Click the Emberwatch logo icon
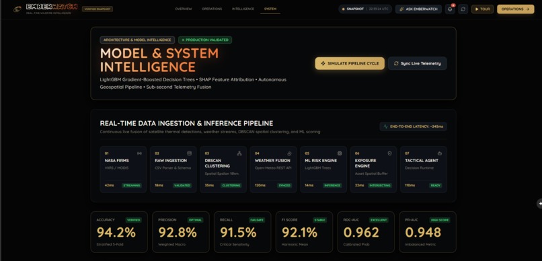This screenshot has width=542, height=261. click(x=17, y=9)
